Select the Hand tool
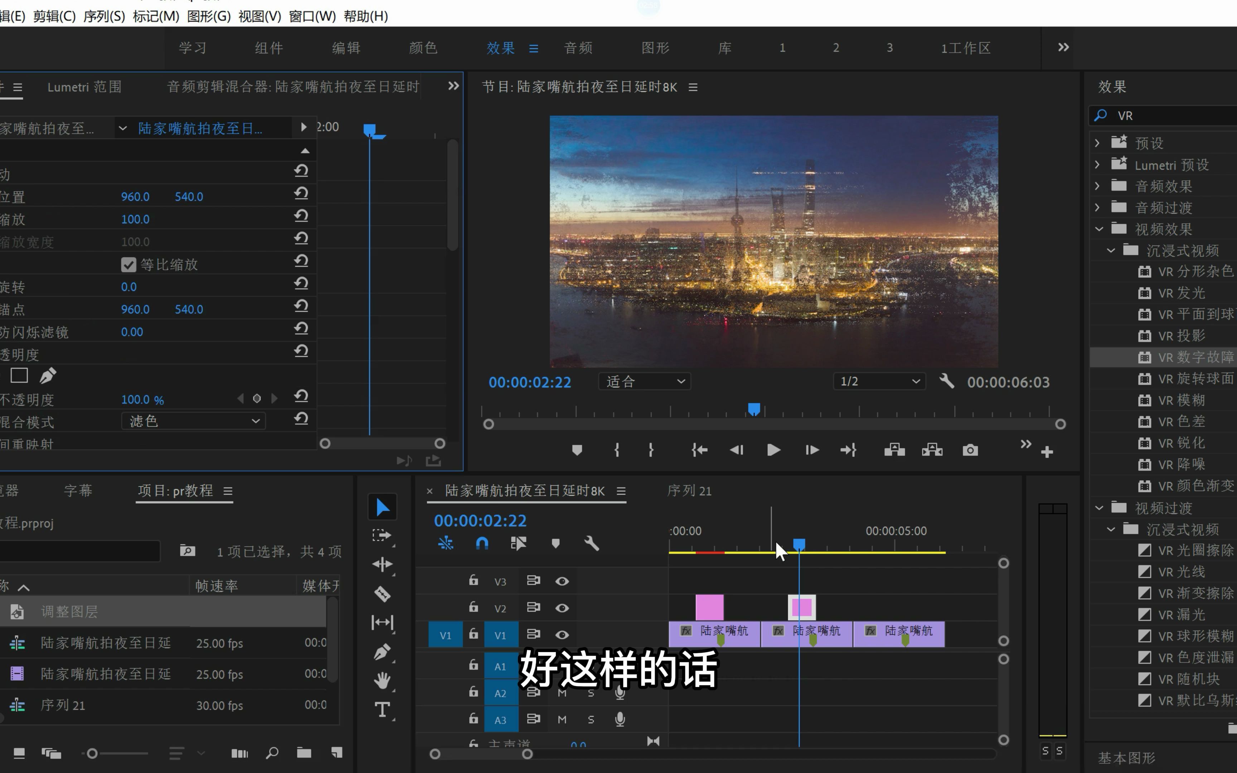The width and height of the screenshot is (1237, 773). point(382,681)
